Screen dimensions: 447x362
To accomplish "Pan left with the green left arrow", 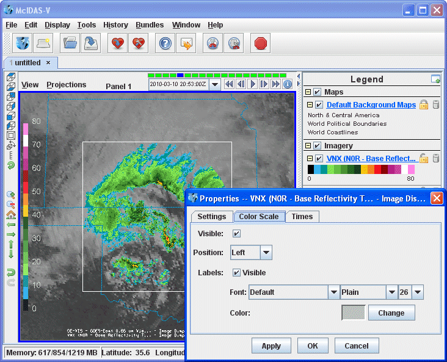I will (x=11, y=225).
